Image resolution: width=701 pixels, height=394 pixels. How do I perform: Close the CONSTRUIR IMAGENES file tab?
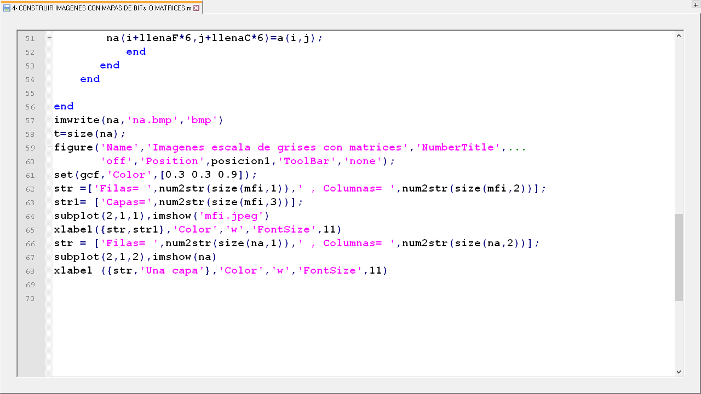pyautogui.click(x=197, y=8)
